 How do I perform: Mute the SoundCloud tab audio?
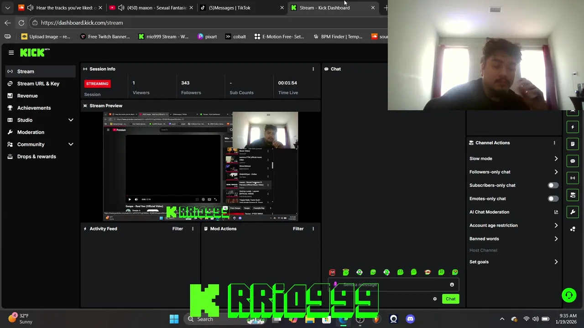point(30,8)
